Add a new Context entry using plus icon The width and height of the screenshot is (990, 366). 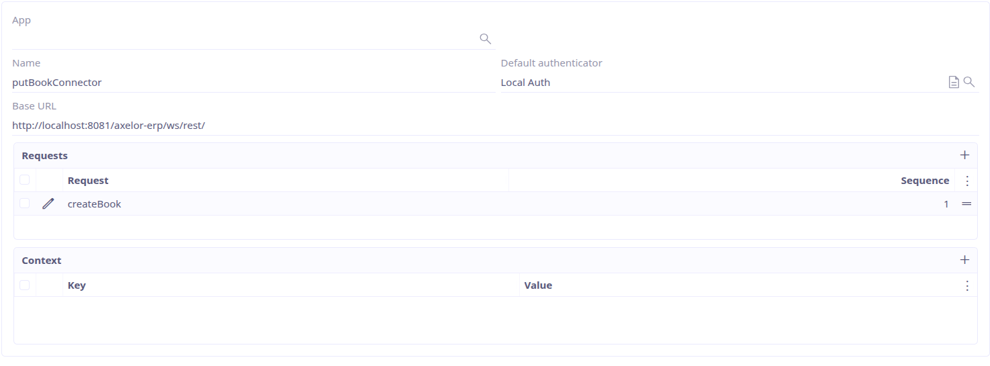click(964, 260)
